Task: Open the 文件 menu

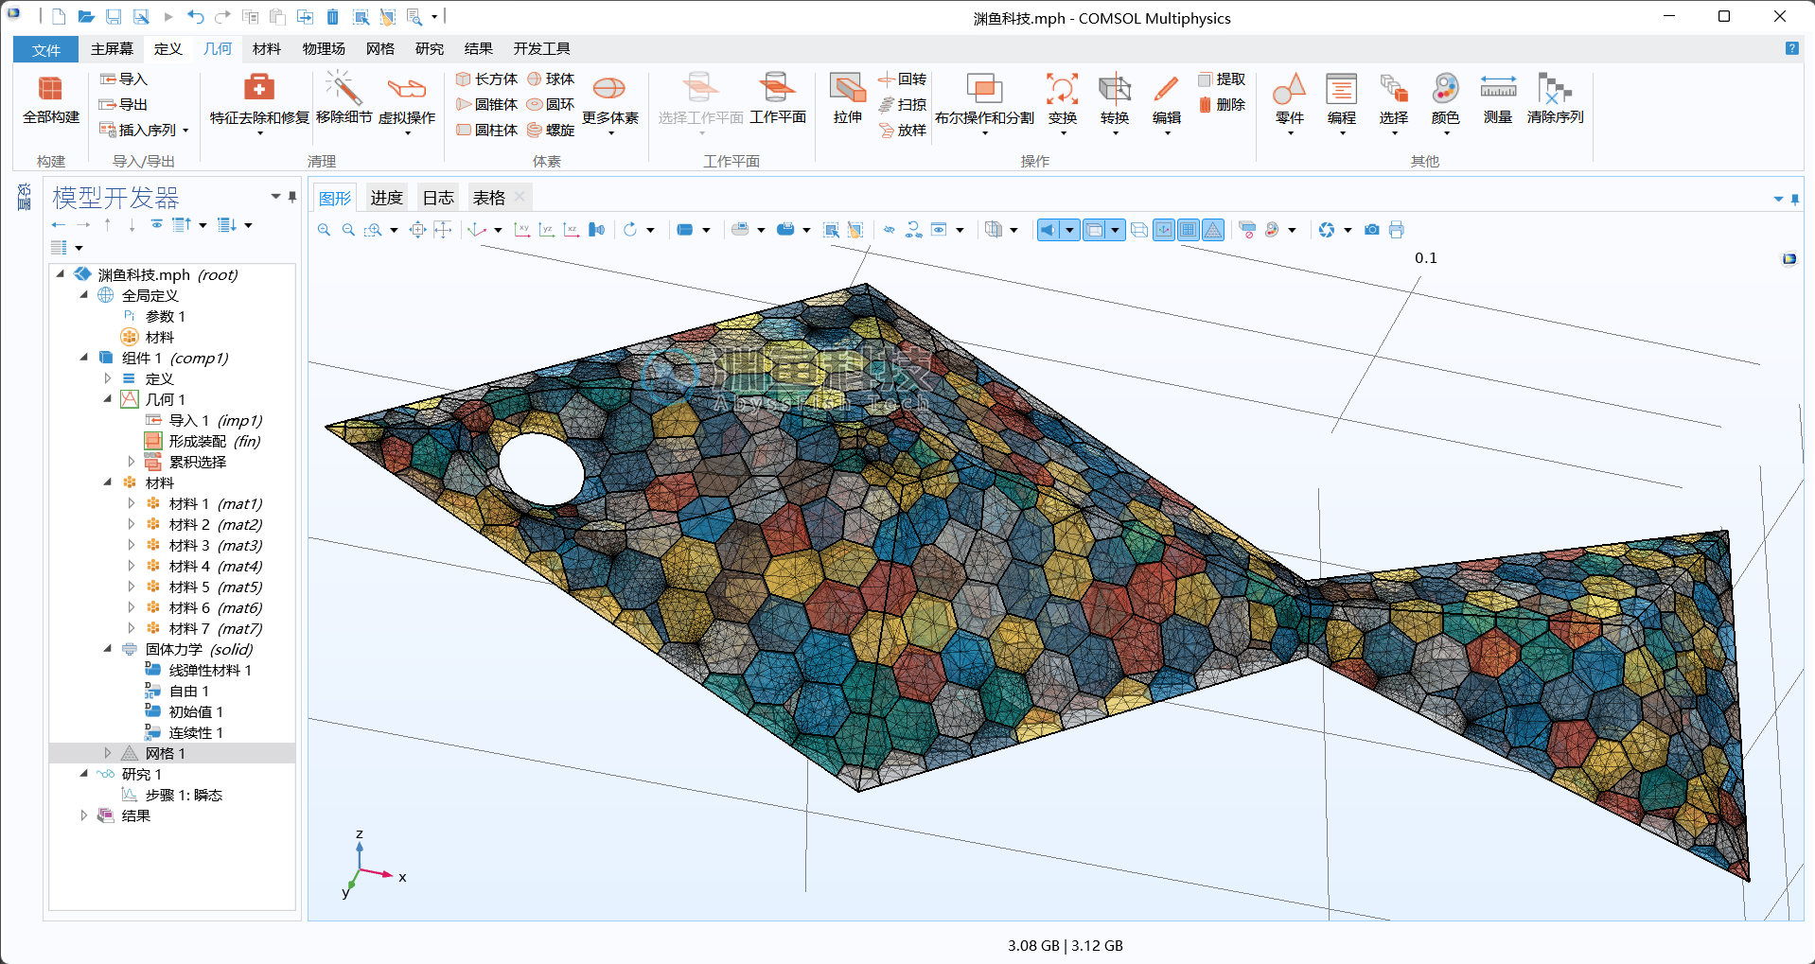Action: coord(45,49)
